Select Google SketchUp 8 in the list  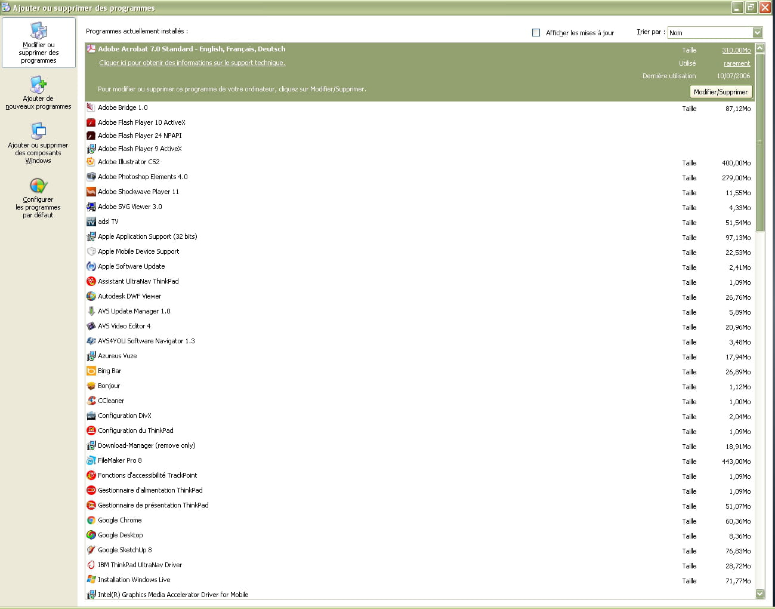tap(125, 550)
